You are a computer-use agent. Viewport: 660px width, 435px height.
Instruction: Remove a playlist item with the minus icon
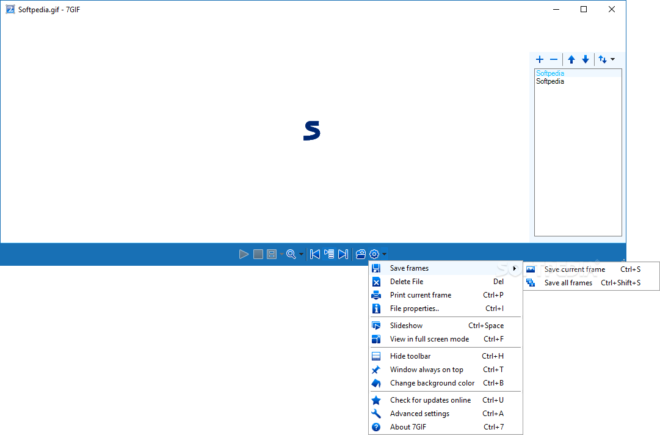click(x=554, y=59)
